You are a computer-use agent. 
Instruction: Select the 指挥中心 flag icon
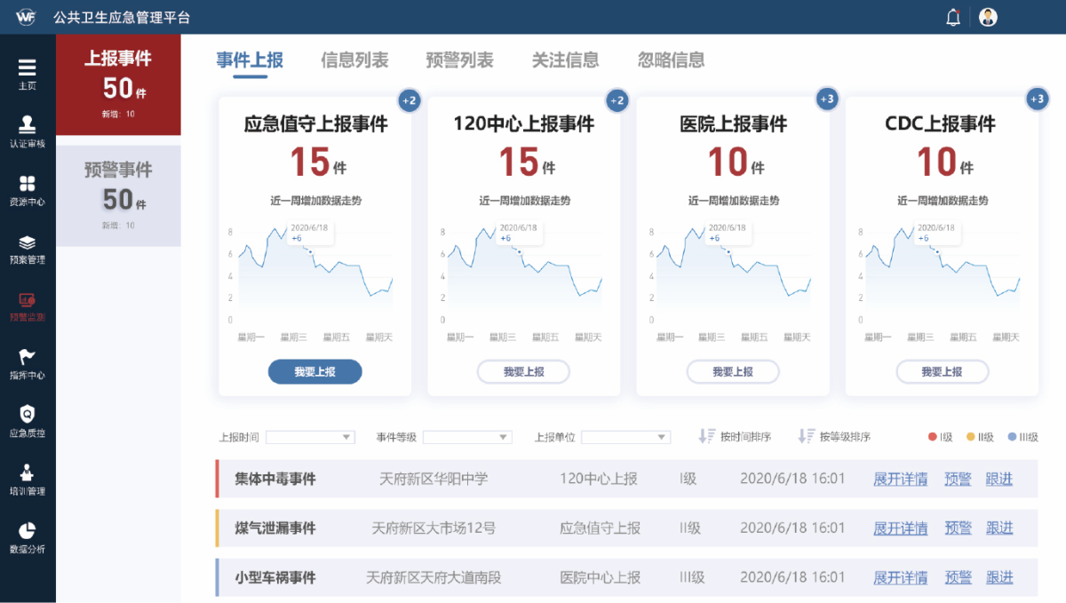pos(28,359)
